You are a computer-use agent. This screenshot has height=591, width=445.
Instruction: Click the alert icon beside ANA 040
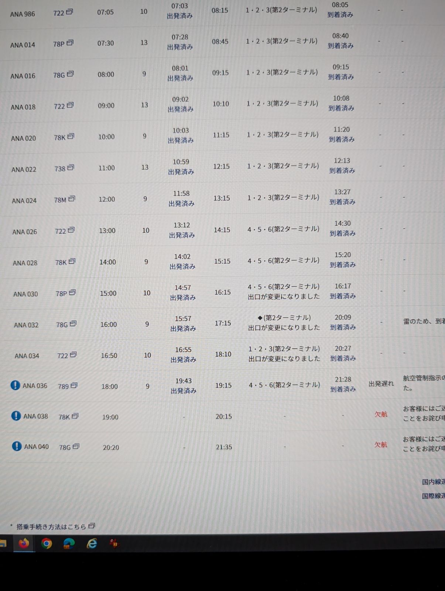click(x=17, y=446)
